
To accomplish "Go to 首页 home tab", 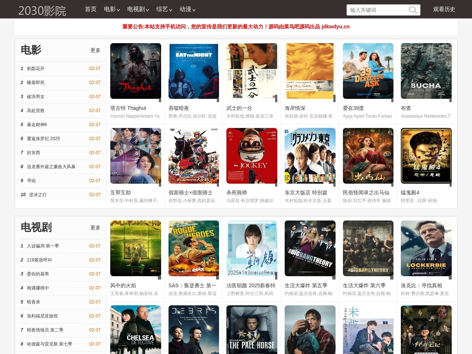I will (91, 9).
